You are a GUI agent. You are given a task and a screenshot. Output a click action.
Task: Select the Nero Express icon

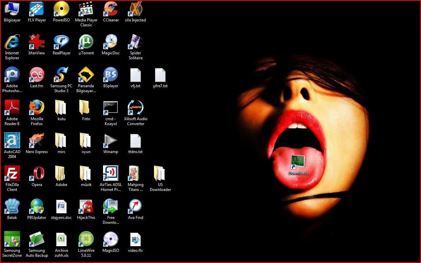37,141
